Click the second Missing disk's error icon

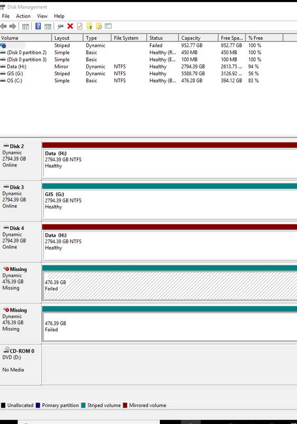point(7,310)
